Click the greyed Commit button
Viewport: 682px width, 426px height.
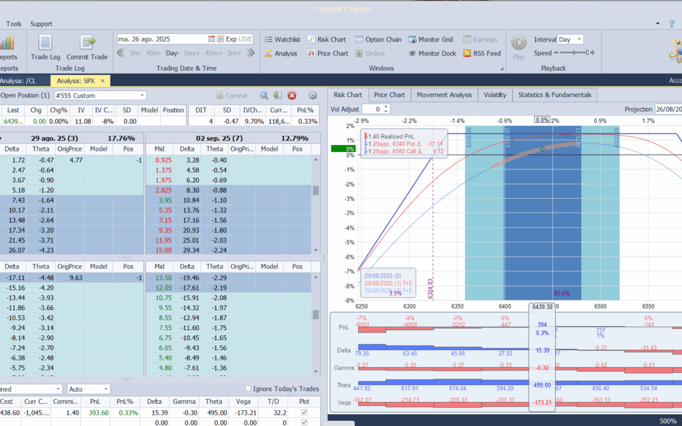pyautogui.click(x=232, y=96)
